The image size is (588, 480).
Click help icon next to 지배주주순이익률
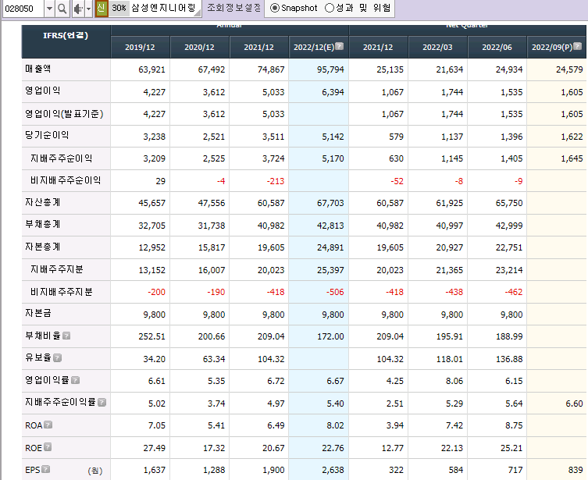(102, 403)
